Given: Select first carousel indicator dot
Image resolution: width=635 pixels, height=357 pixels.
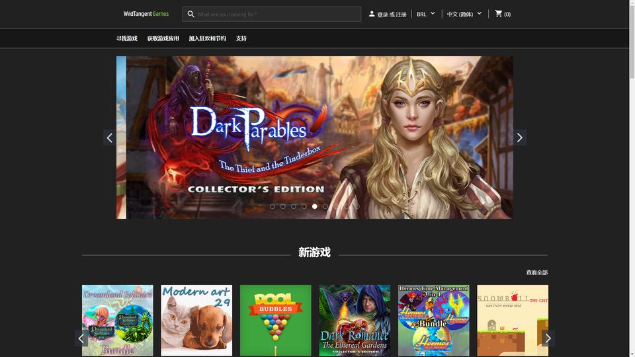Looking at the screenshot, I should (272, 206).
